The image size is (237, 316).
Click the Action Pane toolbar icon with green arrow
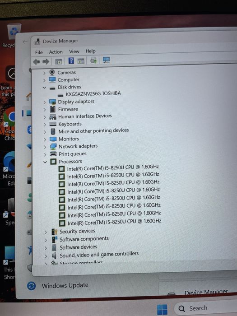point(81,61)
